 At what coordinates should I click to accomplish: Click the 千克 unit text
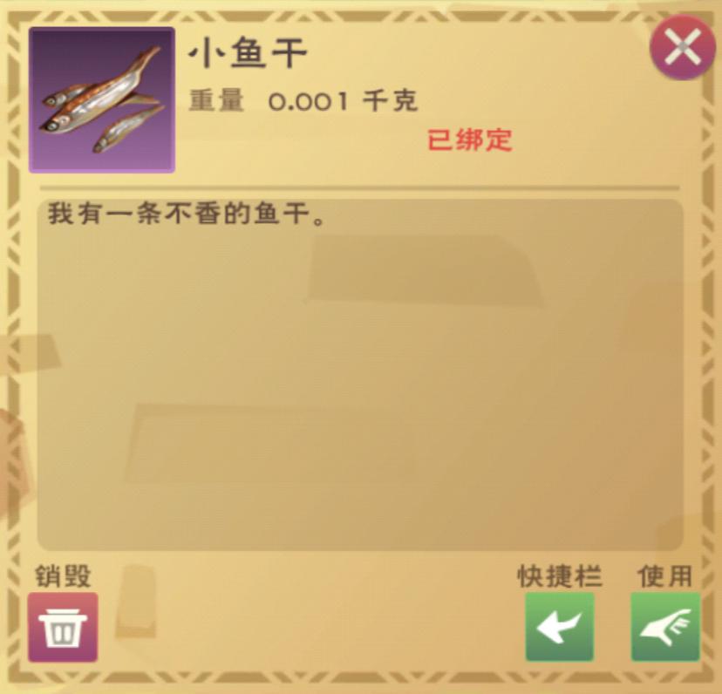point(390,100)
